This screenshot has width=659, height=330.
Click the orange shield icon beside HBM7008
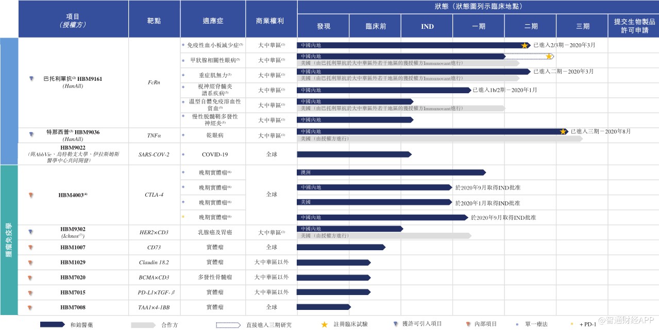pos(32,307)
